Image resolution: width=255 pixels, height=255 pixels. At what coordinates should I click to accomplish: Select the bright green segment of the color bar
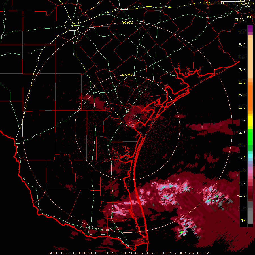[x=250, y=137]
